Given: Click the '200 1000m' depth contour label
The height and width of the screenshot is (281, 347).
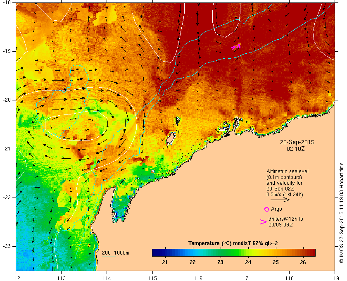Looking at the screenshot, I should coord(116,253).
